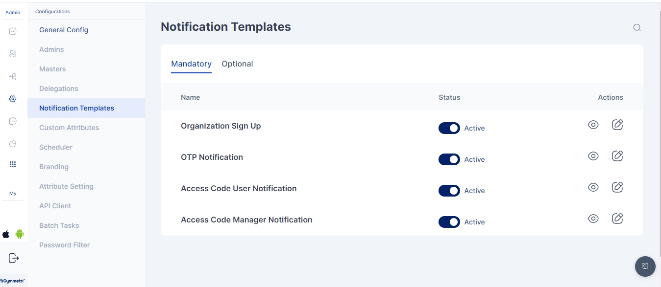This screenshot has width=661, height=287.
Task: Edit the Organization Sign Up template
Action: [617, 125]
